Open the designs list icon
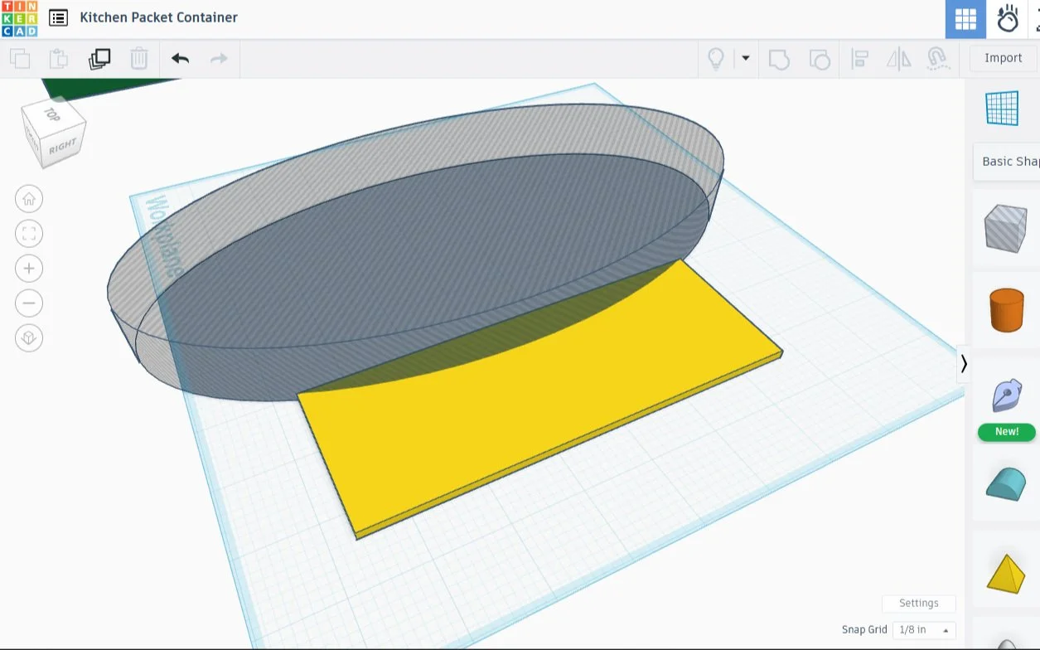Viewport: 1040px width, 650px height. [58, 17]
